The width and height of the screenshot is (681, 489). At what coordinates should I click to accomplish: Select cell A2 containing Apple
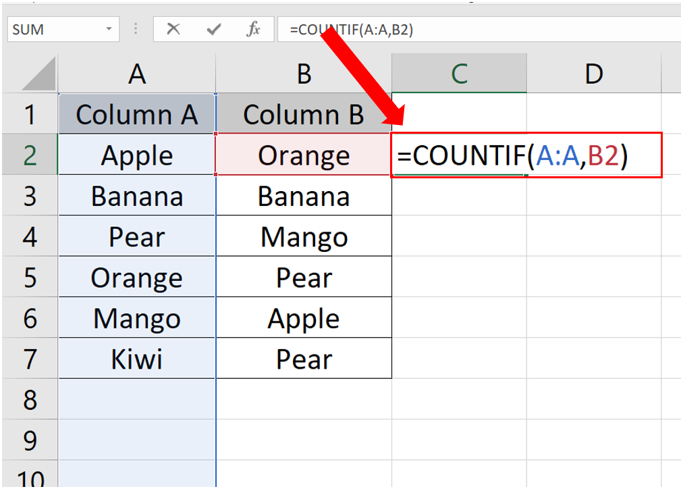pyautogui.click(x=136, y=155)
